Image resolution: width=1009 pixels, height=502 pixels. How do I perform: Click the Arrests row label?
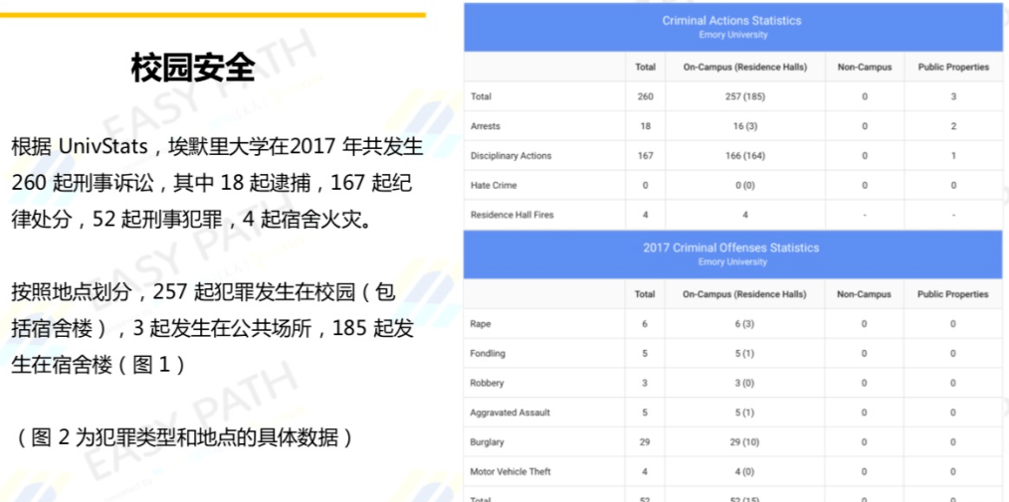coord(486,126)
